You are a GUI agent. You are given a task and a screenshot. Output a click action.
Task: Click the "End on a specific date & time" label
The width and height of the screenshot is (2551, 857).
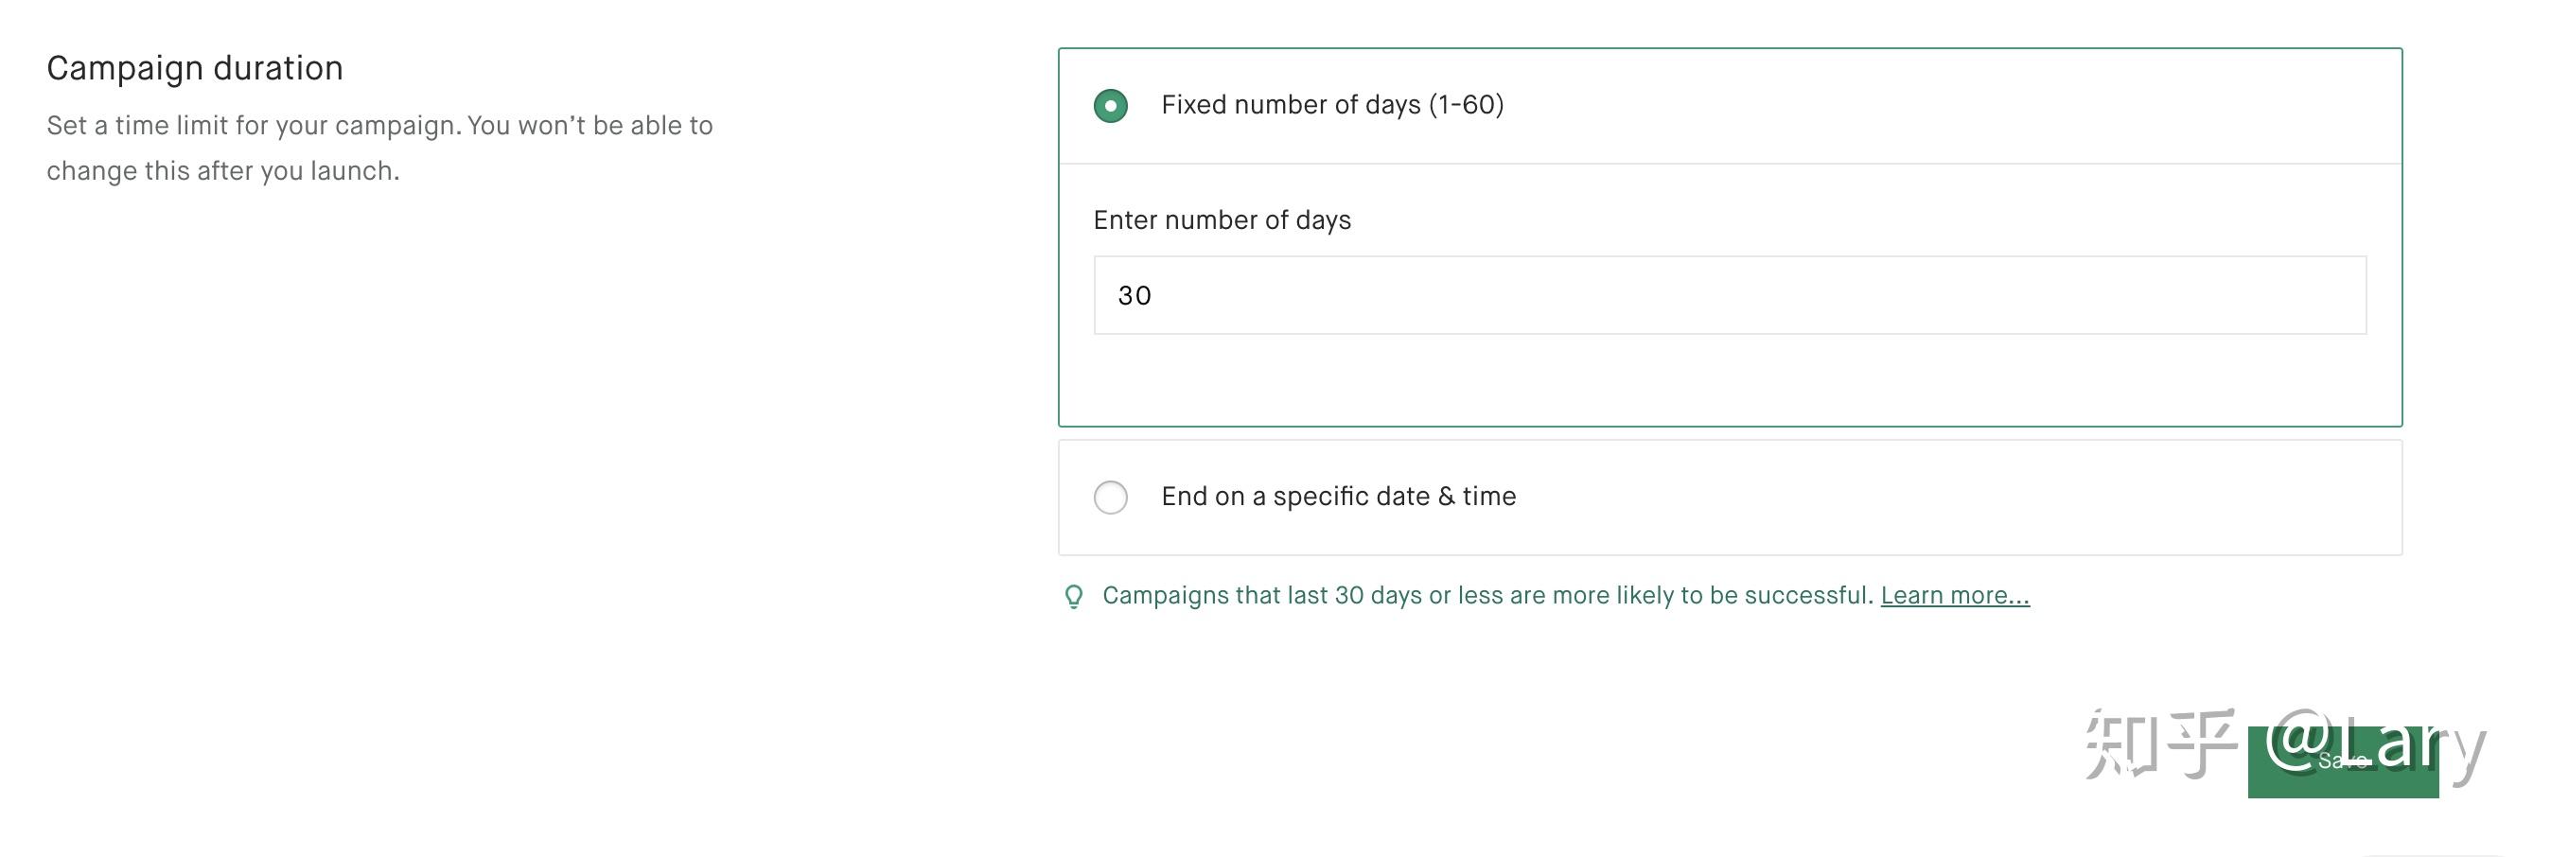[1338, 497]
